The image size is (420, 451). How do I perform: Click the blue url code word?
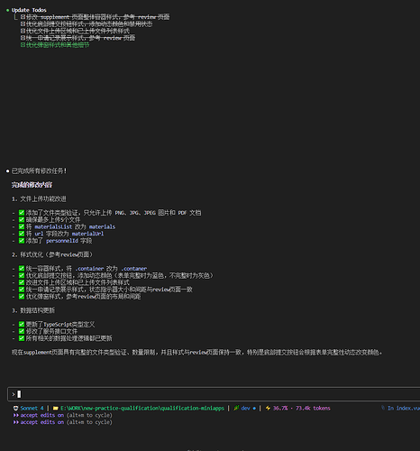[39, 234]
